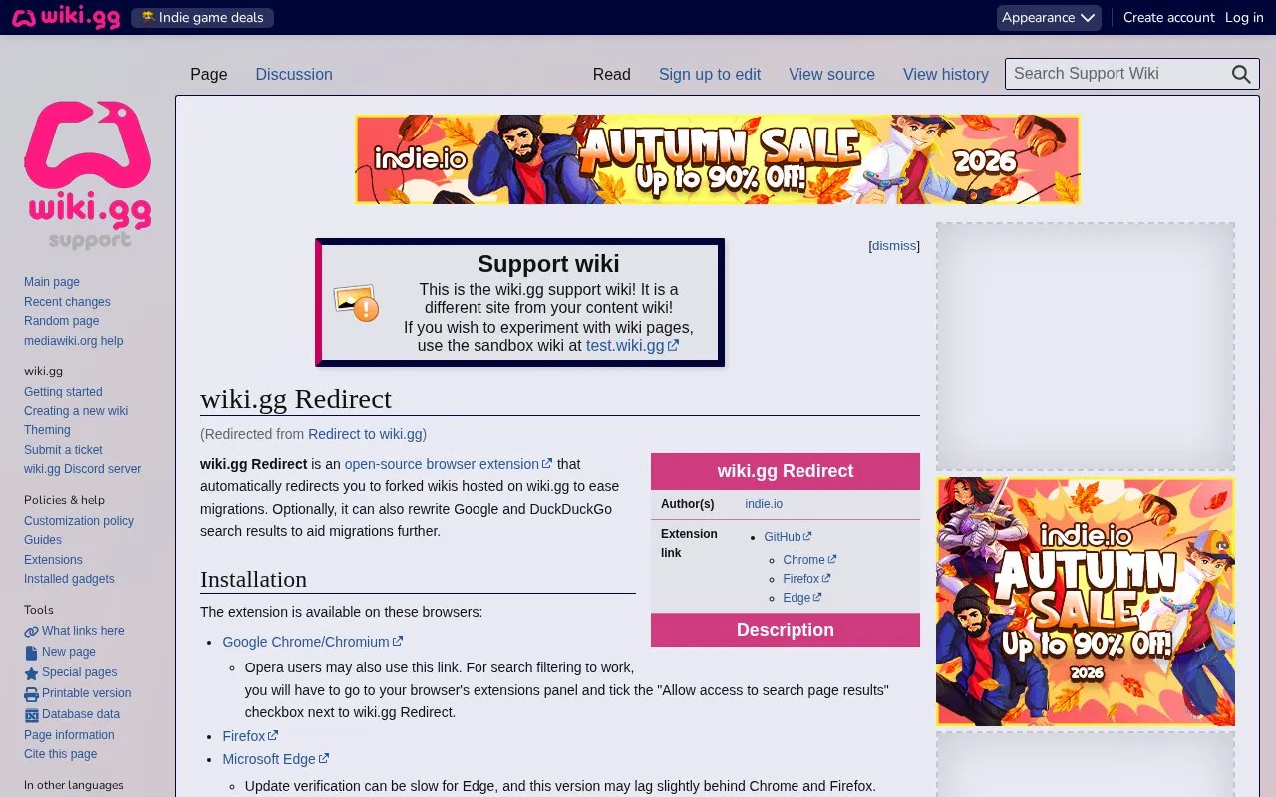Open the Customization policy link
1276x797 pixels.
pyautogui.click(x=79, y=521)
